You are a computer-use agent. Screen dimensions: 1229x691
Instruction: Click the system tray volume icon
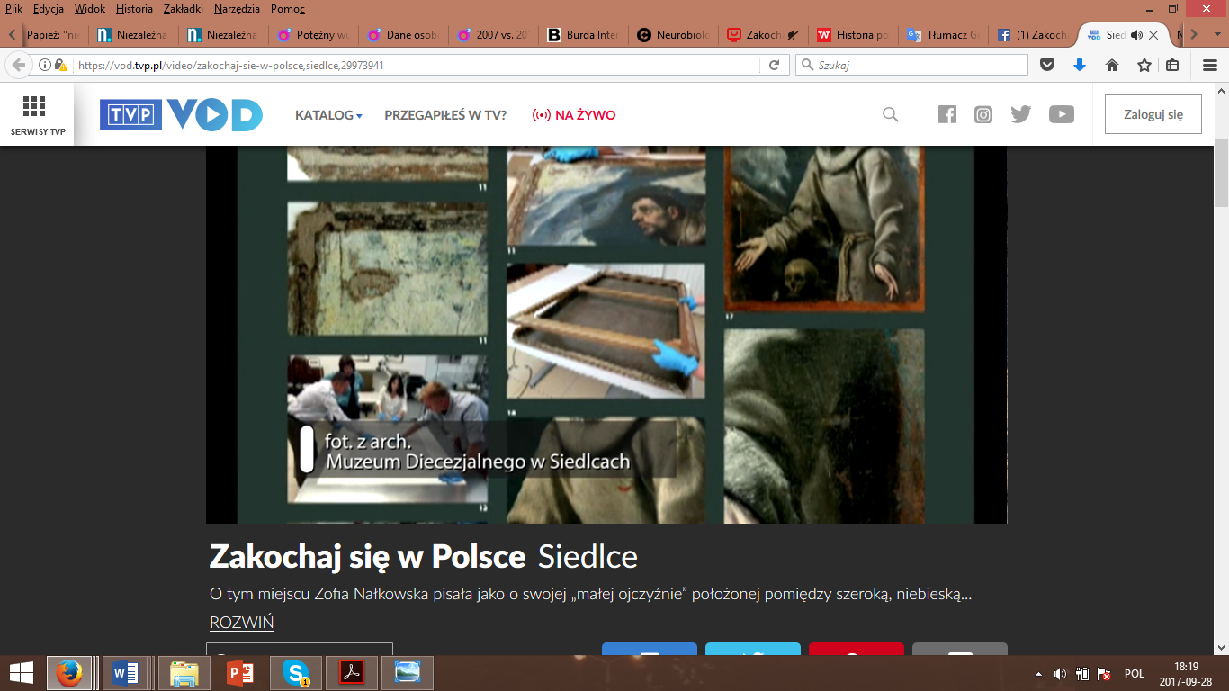click(x=1061, y=673)
